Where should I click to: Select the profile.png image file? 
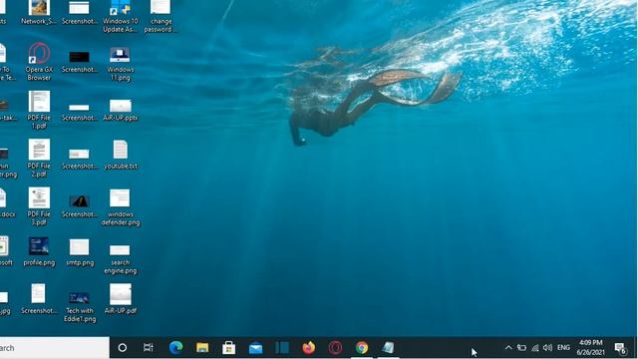click(39, 251)
